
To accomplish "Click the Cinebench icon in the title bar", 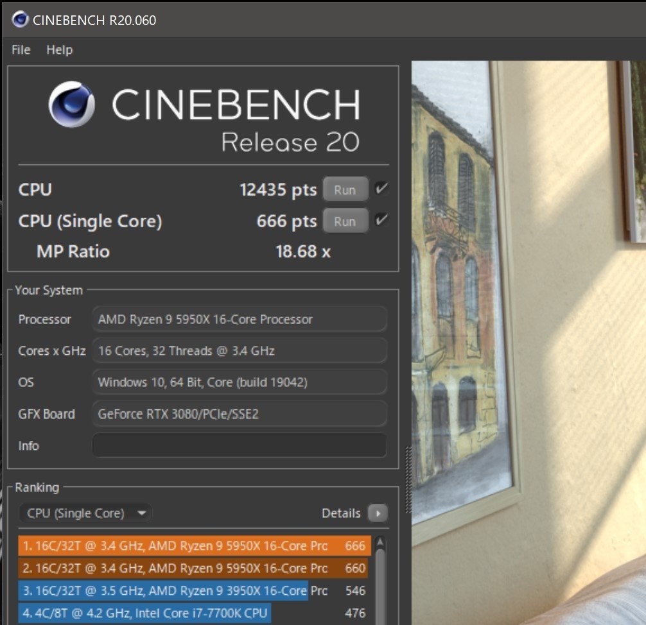I will point(20,19).
